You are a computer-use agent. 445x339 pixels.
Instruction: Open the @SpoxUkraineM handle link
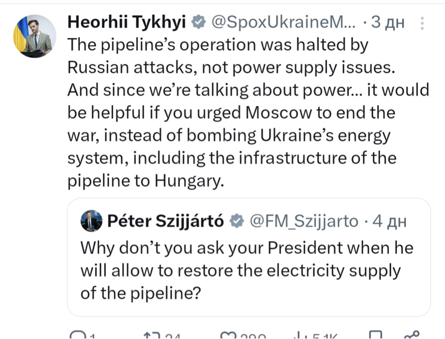click(282, 21)
